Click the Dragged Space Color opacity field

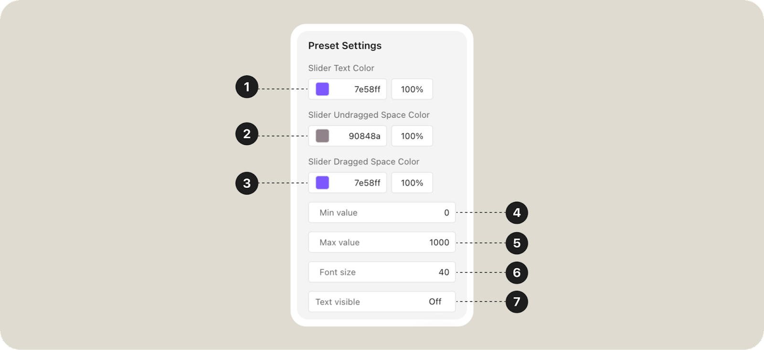[x=412, y=183]
